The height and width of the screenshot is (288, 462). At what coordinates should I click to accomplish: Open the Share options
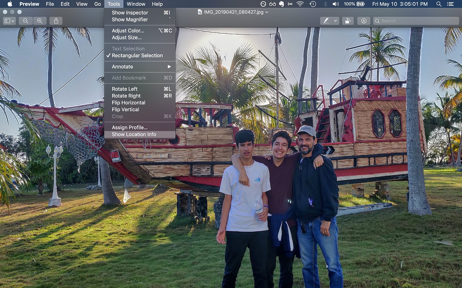56,21
